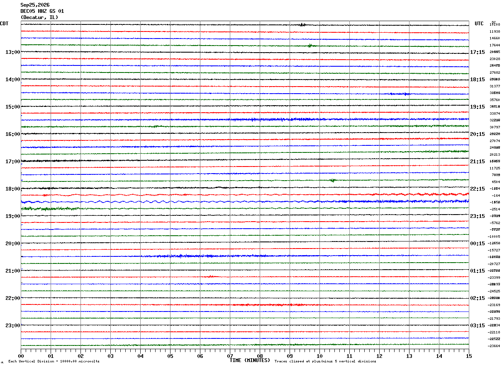The image size is (502, 367).
Task: Click the DEC05 HHZ GS 01 station header
Action: [42, 11]
